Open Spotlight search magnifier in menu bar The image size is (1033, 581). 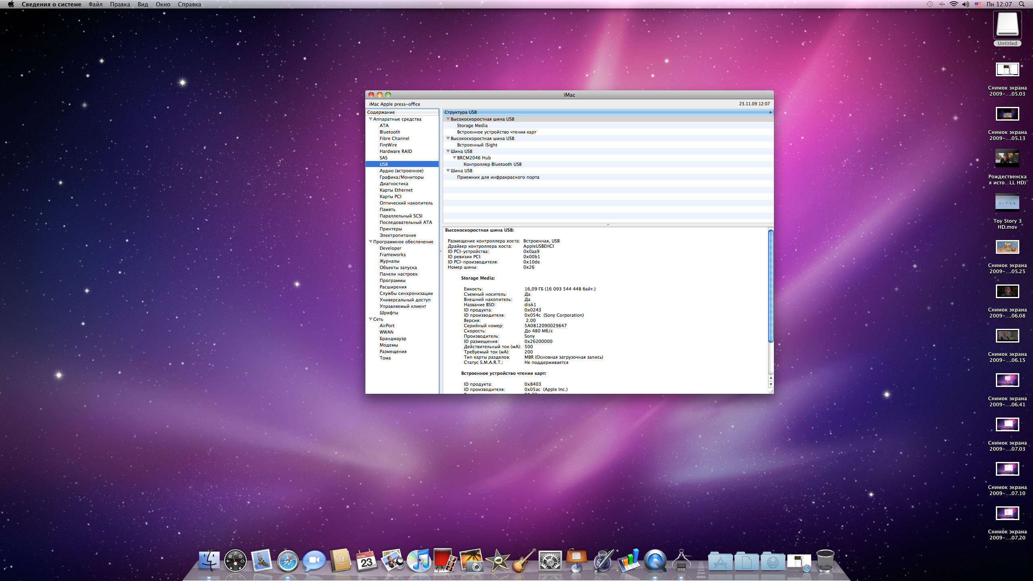point(1021,4)
